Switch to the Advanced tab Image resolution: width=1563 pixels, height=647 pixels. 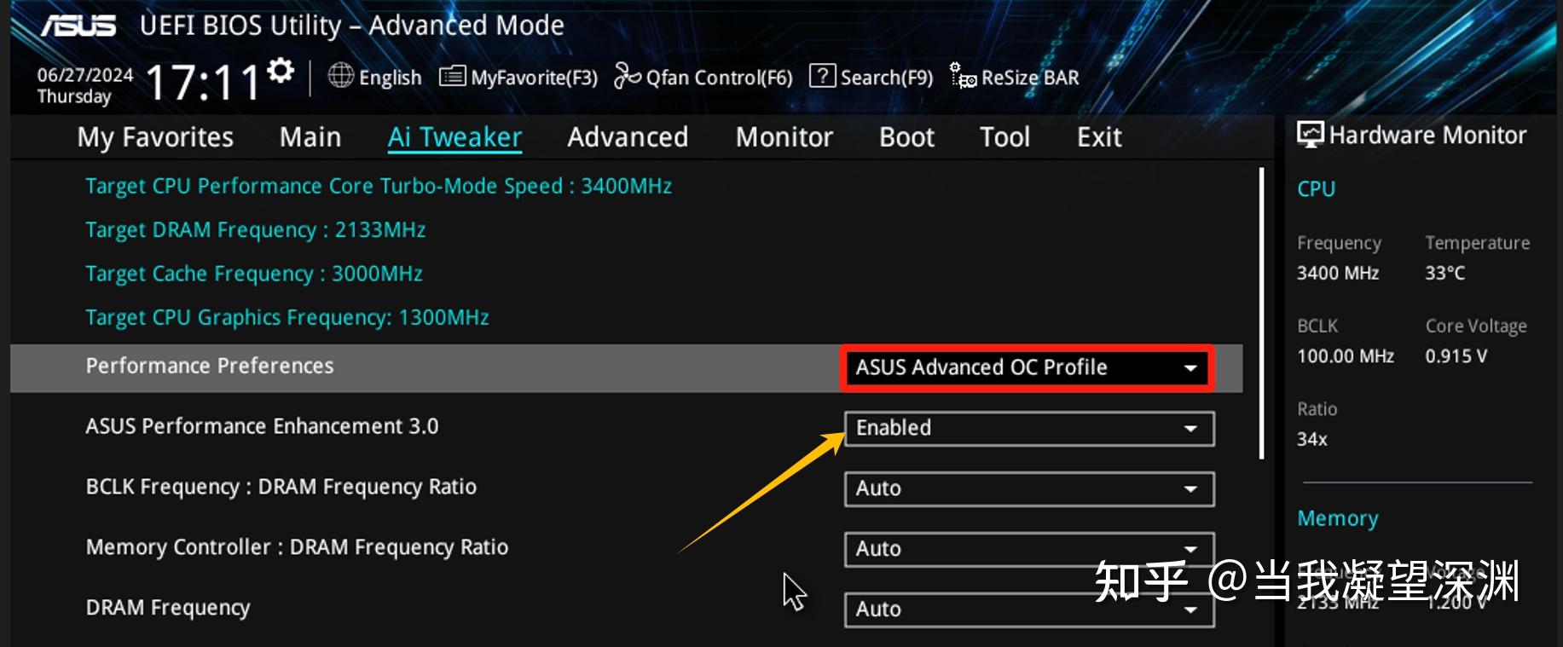tap(628, 136)
